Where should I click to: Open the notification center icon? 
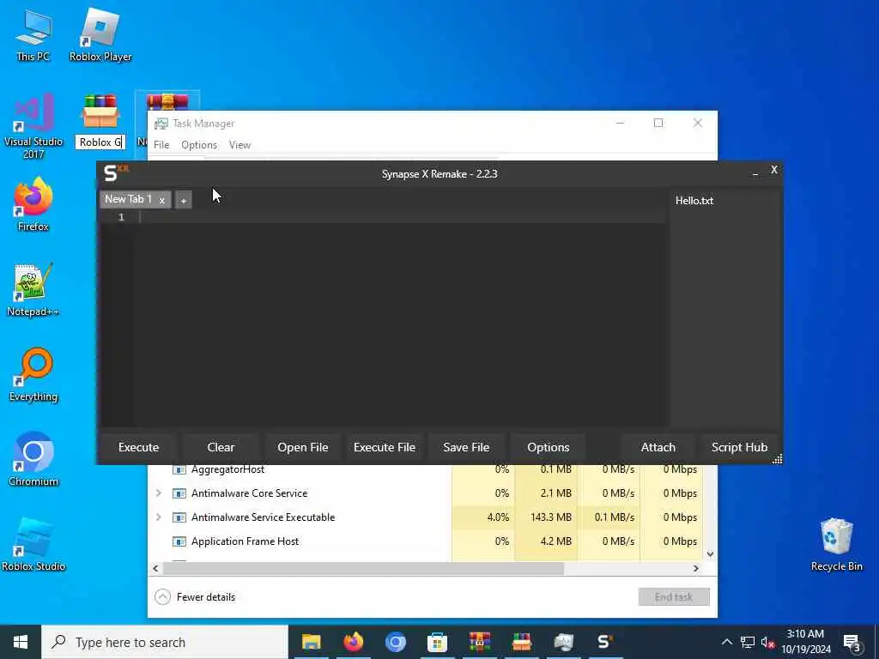pos(852,643)
